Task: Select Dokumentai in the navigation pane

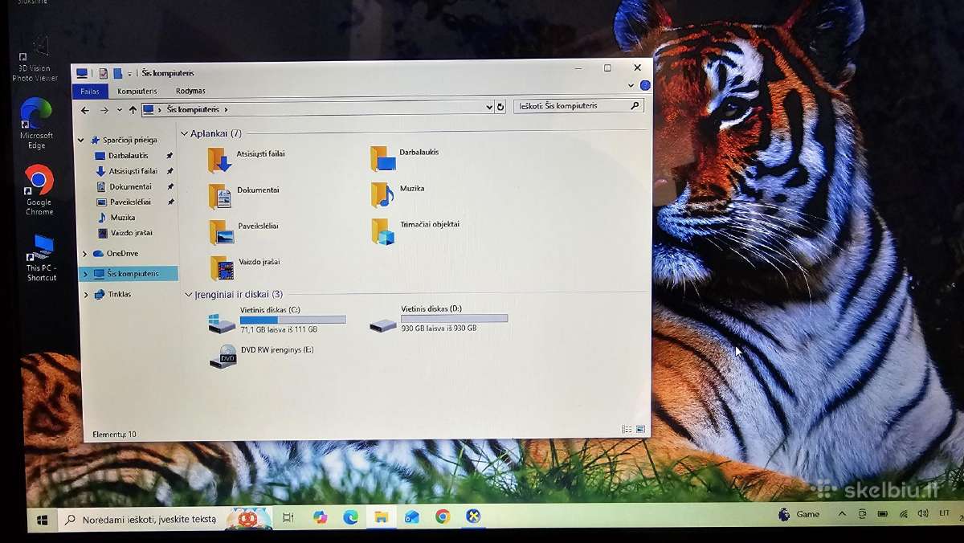Action: coord(130,186)
